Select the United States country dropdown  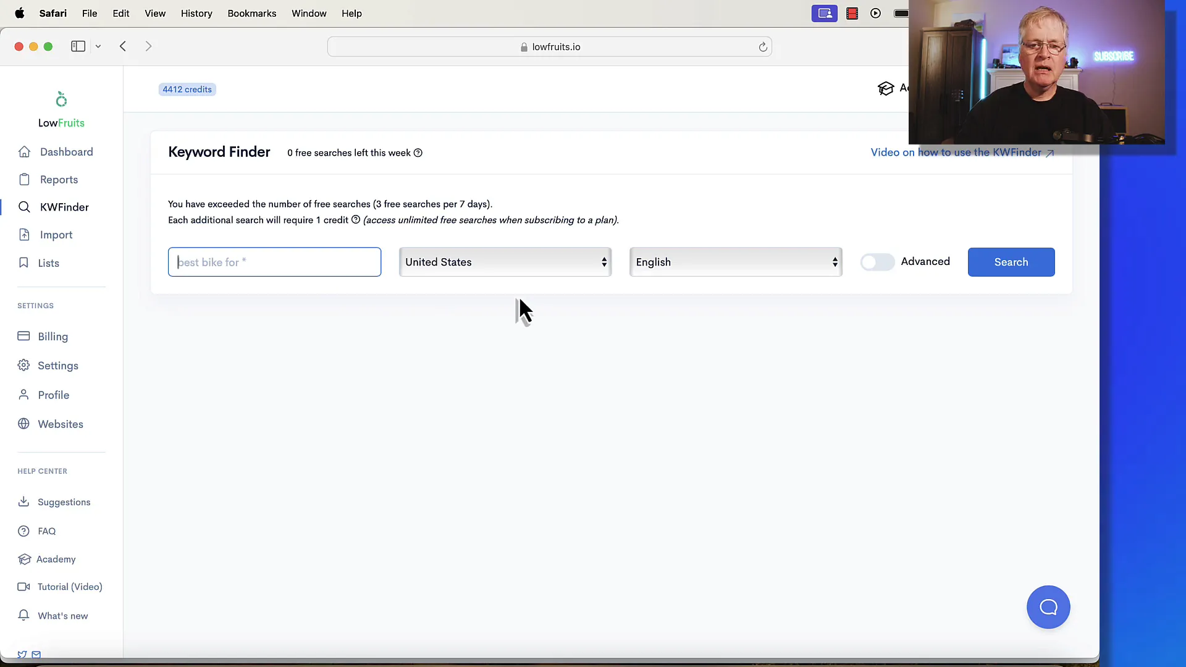pos(504,261)
